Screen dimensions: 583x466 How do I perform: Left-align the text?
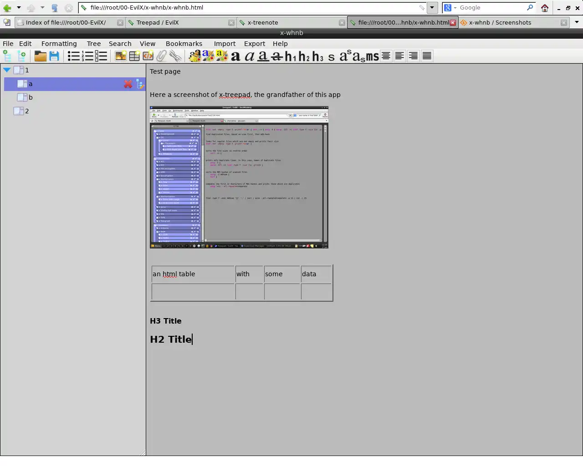[x=399, y=56]
